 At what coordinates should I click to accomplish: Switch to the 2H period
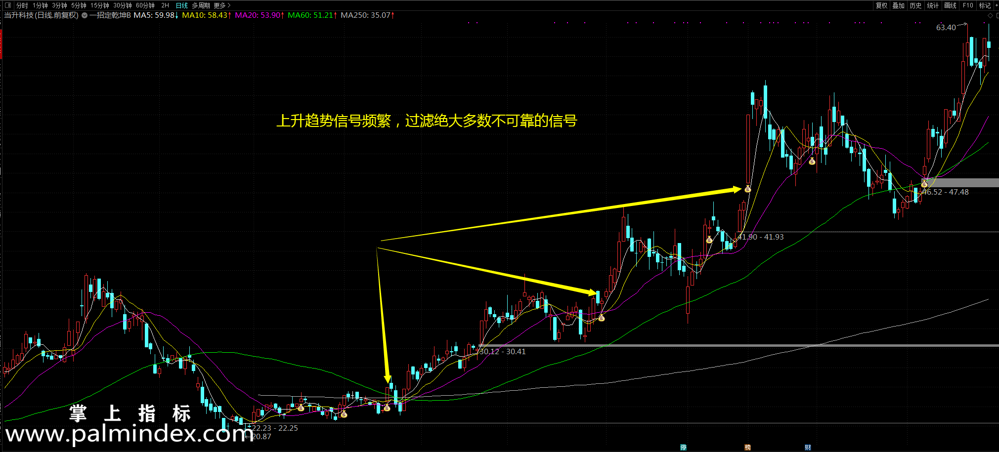pyautogui.click(x=165, y=5)
